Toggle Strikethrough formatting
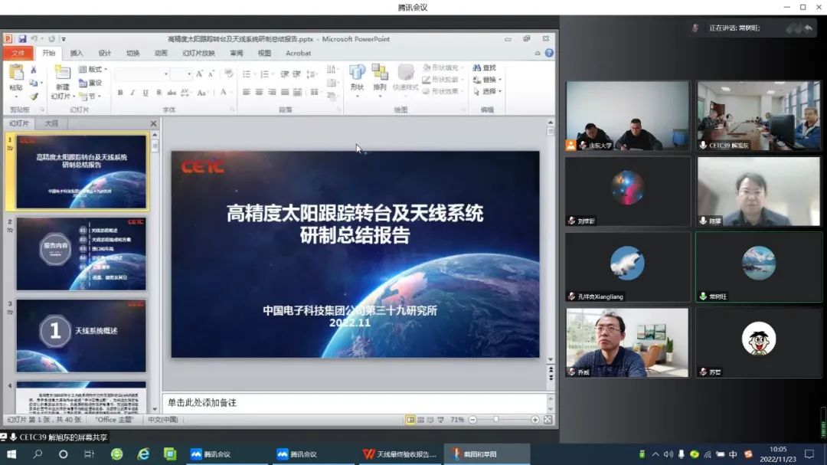The height and width of the screenshot is (465, 827). tap(172, 93)
